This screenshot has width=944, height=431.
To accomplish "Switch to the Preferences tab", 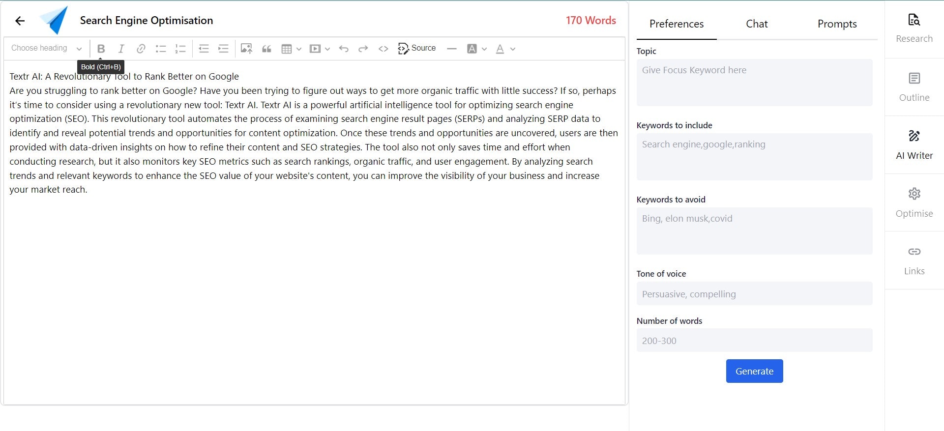I will (677, 24).
